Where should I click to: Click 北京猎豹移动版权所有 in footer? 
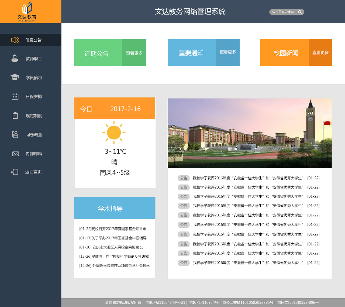pos(123,302)
